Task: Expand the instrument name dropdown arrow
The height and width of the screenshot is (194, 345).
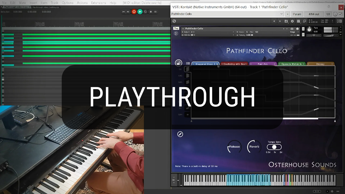Action: tap(183, 29)
